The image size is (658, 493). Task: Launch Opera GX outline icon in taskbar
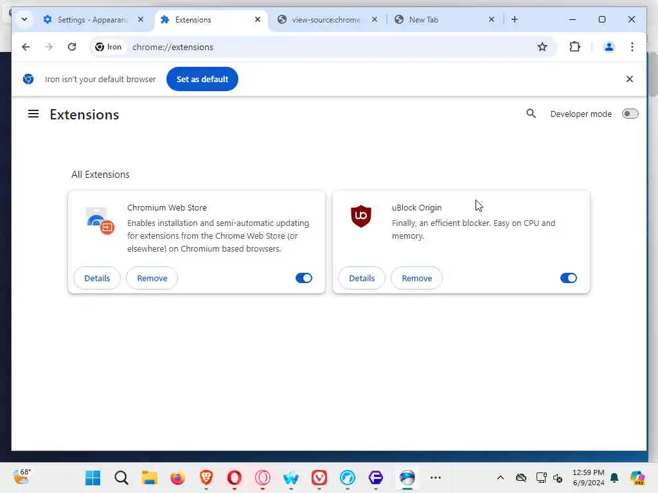click(263, 478)
